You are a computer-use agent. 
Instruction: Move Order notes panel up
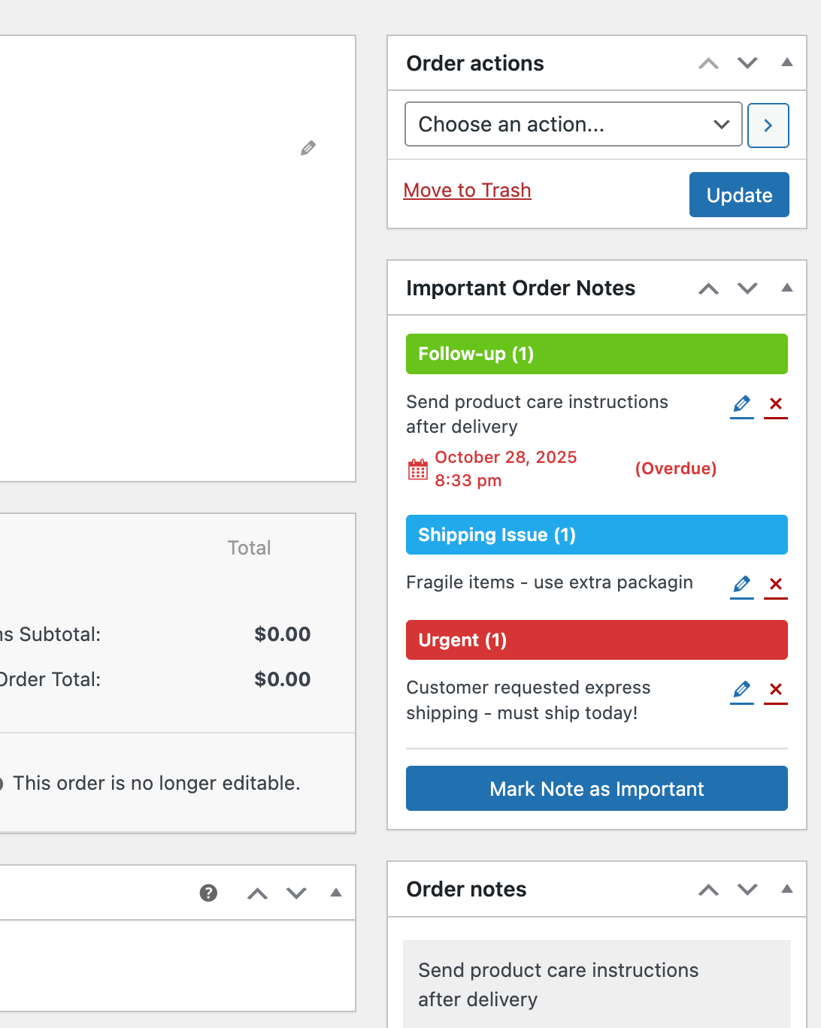point(708,890)
